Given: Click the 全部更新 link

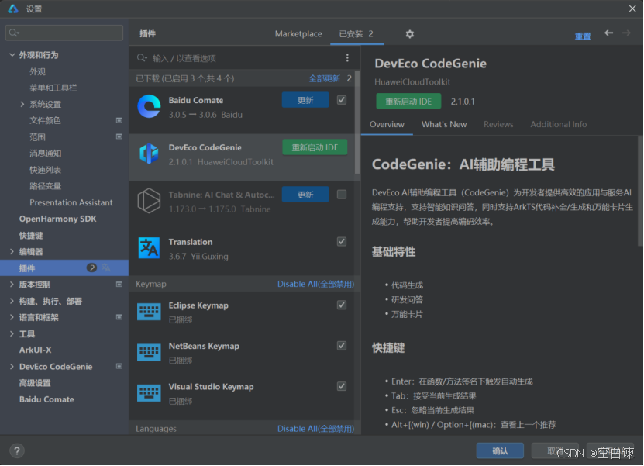Looking at the screenshot, I should [x=324, y=78].
